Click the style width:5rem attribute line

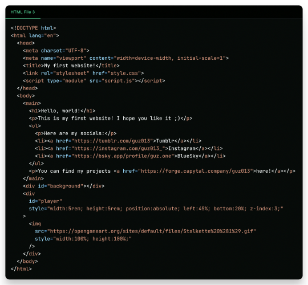coord(156,209)
